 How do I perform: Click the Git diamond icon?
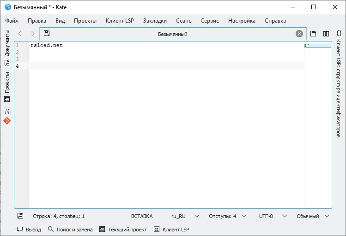click(x=7, y=121)
